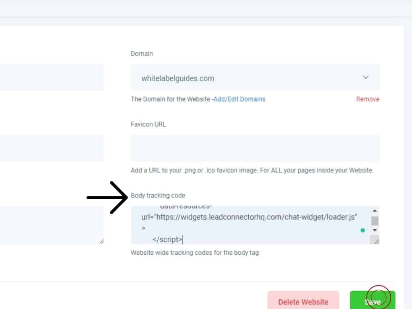
Task: Expand the Domain dropdown chevron
Action: tap(365, 77)
